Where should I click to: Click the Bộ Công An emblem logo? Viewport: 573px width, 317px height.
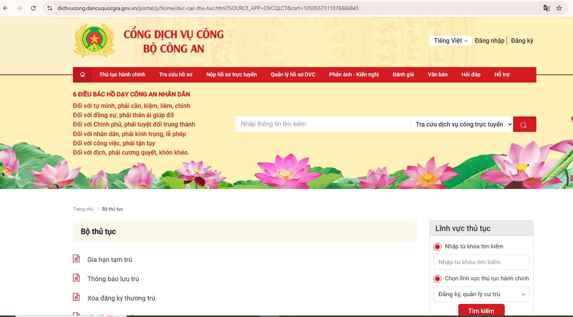pos(94,40)
